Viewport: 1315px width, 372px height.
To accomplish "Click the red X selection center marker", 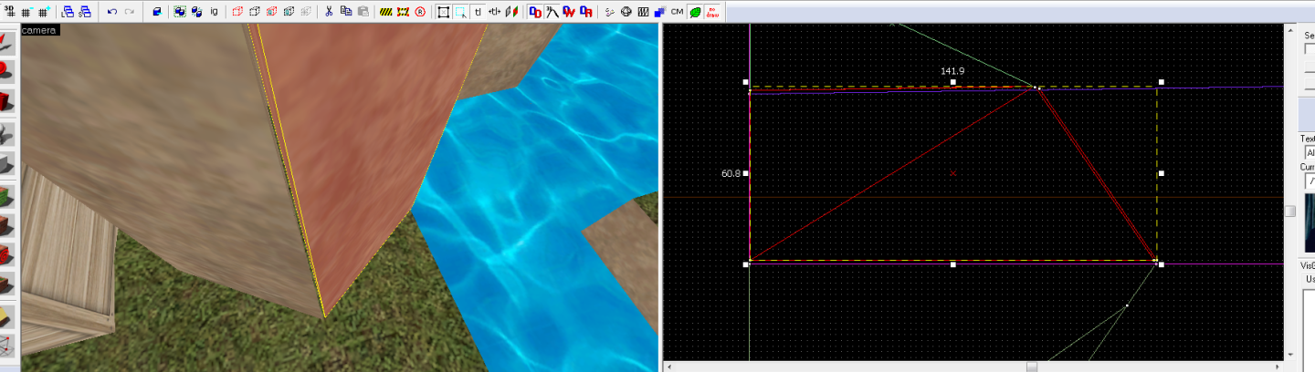I will [953, 172].
